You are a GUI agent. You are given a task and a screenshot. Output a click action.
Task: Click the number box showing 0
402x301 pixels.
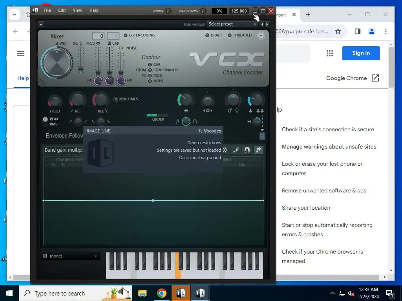pyautogui.click(x=98, y=36)
